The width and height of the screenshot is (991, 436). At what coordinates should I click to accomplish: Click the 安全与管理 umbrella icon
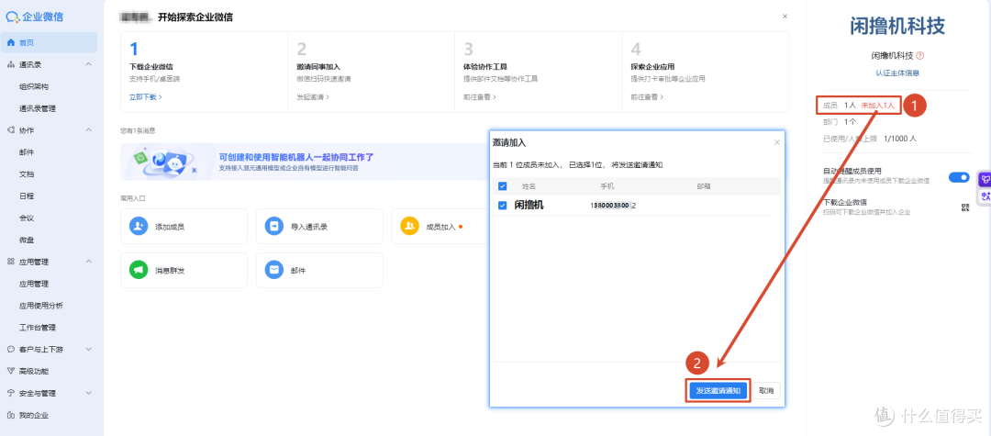click(x=10, y=393)
